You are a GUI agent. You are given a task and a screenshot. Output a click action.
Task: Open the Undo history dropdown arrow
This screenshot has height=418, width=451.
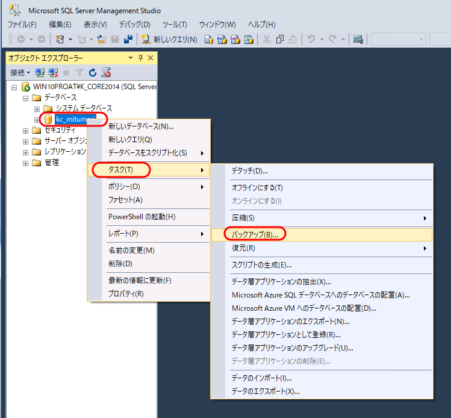(x=322, y=39)
